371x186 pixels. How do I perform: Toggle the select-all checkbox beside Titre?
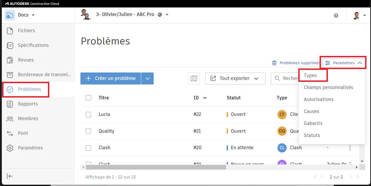88,98
